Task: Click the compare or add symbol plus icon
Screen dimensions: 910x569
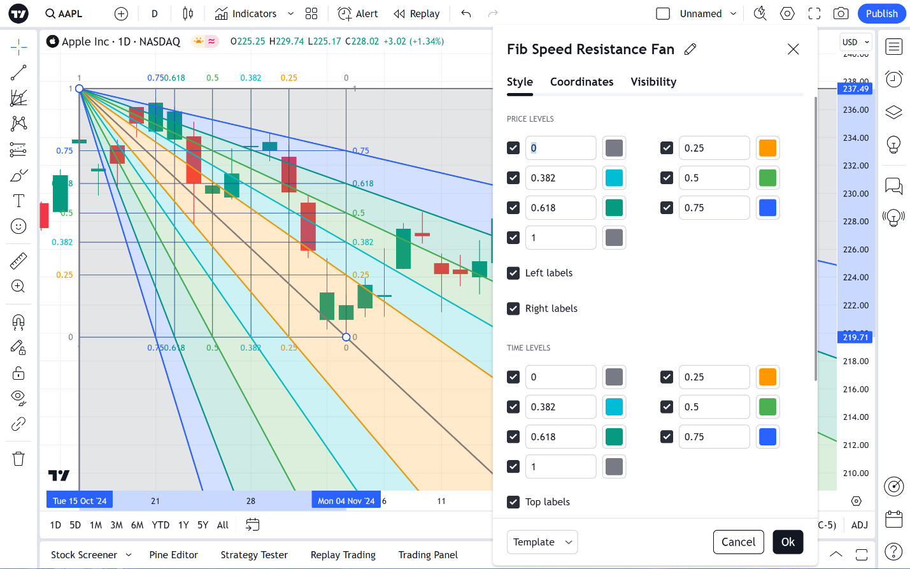Action: 121,13
